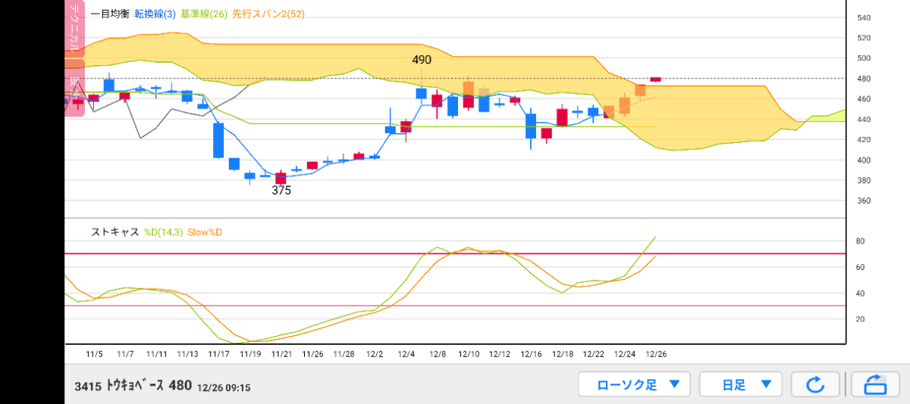This screenshot has width=910, height=404.
Task: Tap the Slow%D legend label
Action: click(205, 232)
